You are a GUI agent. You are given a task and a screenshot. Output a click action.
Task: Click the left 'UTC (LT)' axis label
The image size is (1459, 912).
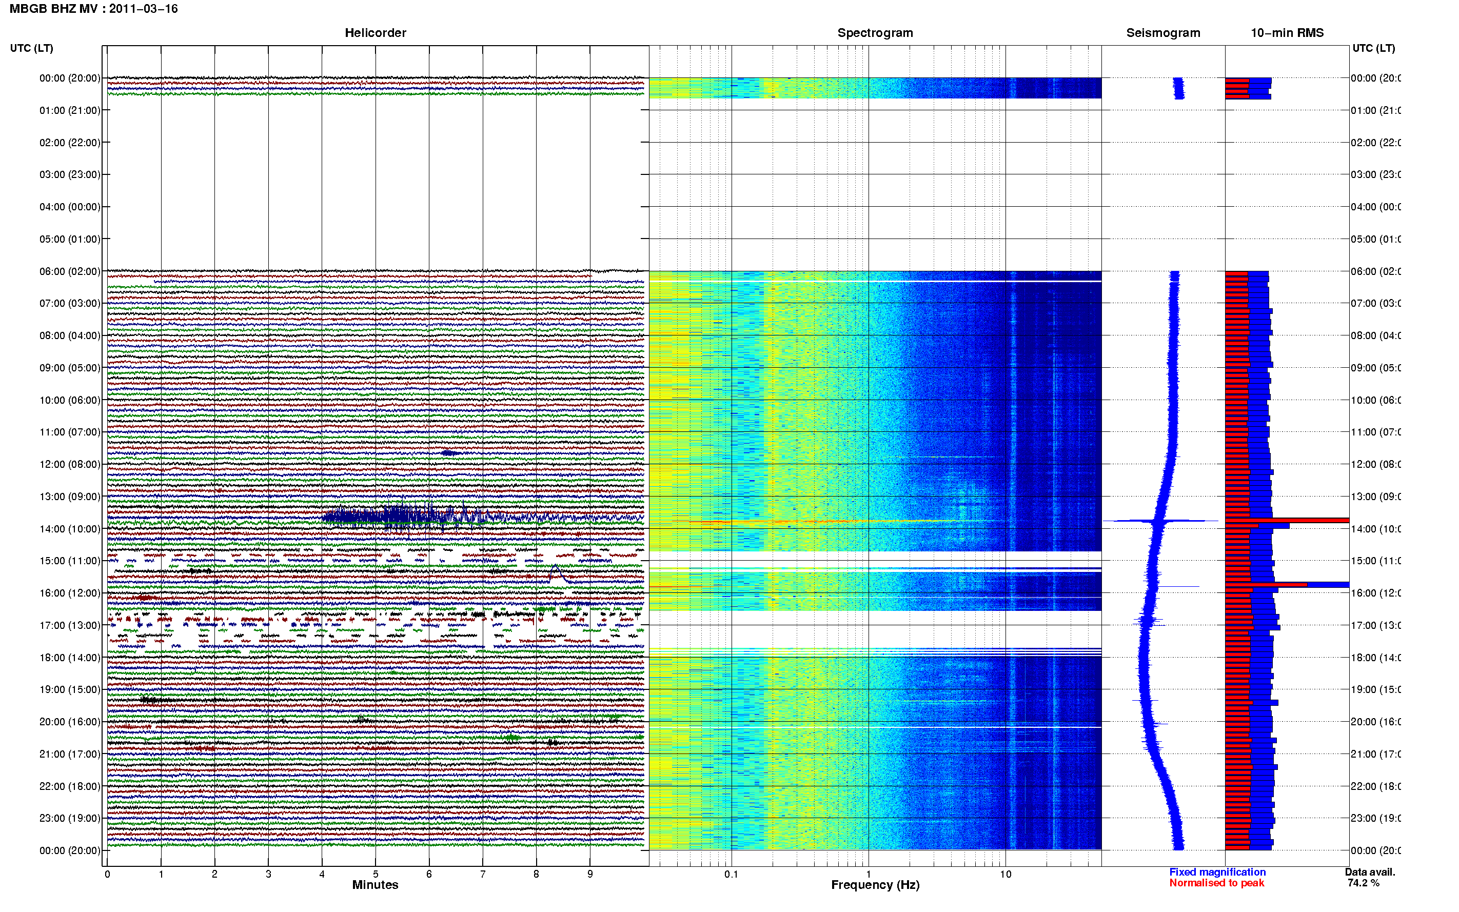click(31, 48)
